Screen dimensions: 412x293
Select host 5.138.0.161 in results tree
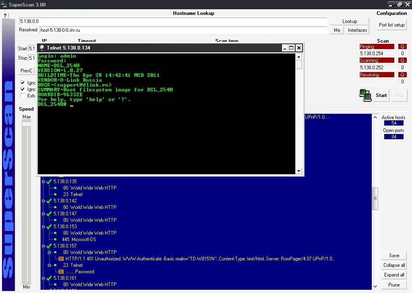coord(65,278)
